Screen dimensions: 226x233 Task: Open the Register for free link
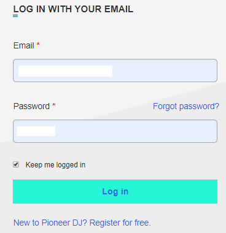tap(120, 223)
